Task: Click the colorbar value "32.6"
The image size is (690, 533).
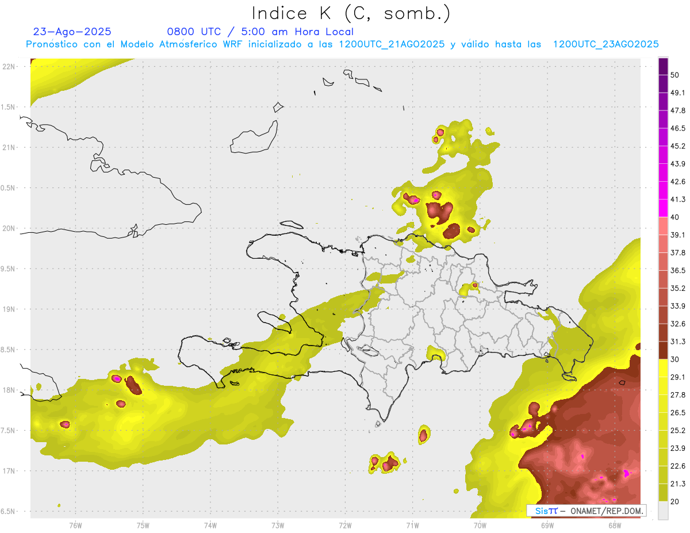Action: 678,324
